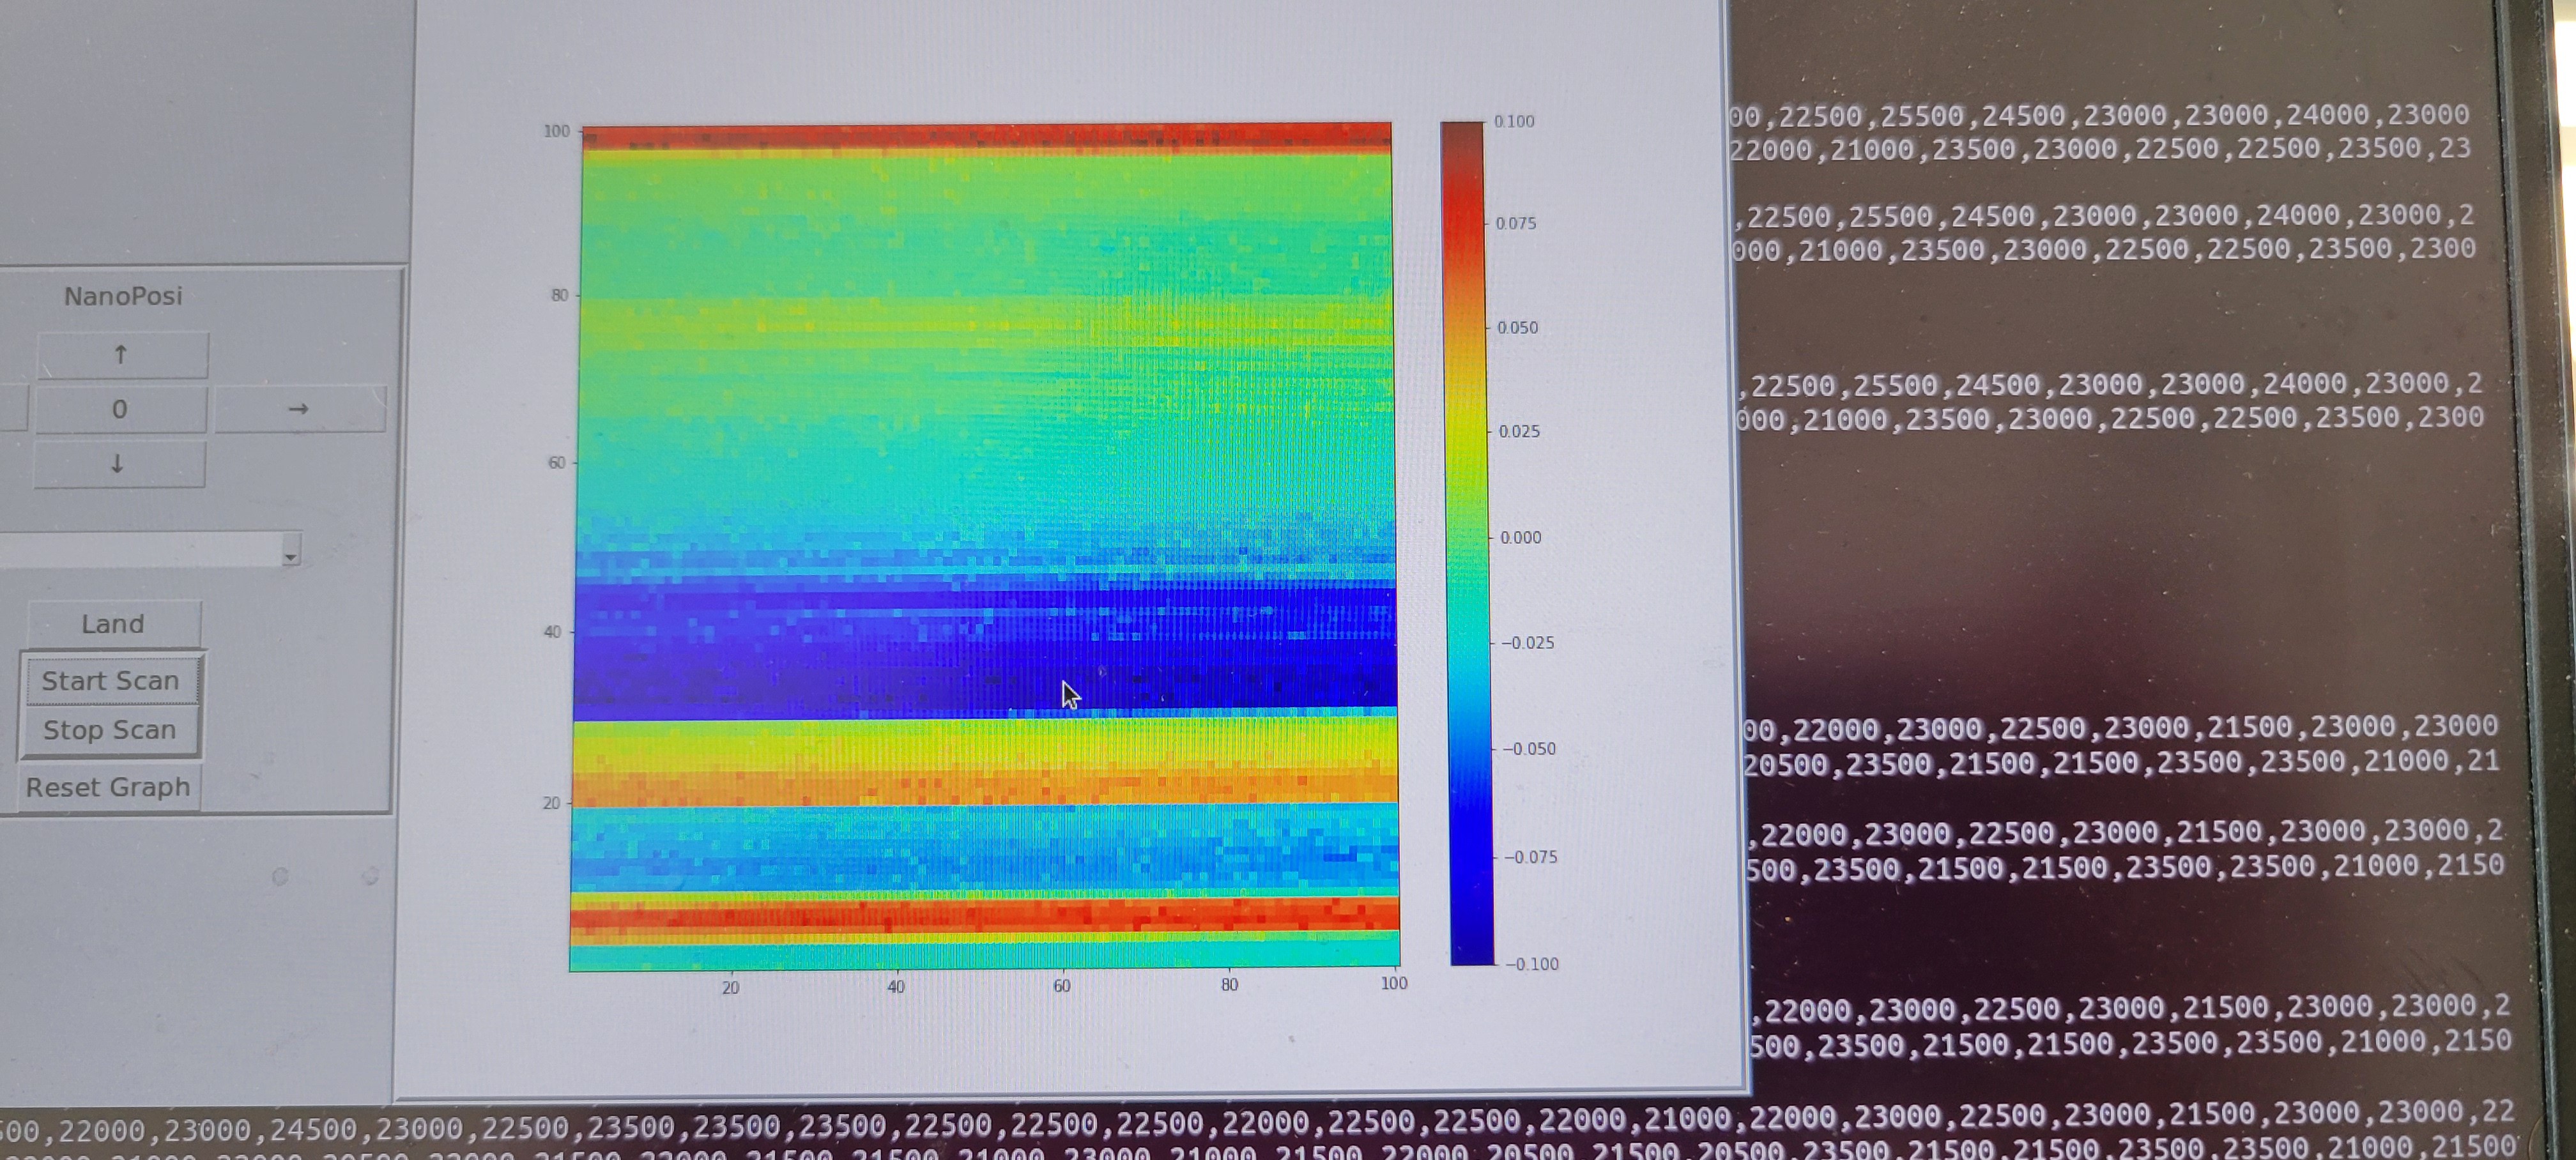This screenshot has width=2576, height=1160.
Task: Click the NanoPosi panel label
Action: tap(123, 296)
